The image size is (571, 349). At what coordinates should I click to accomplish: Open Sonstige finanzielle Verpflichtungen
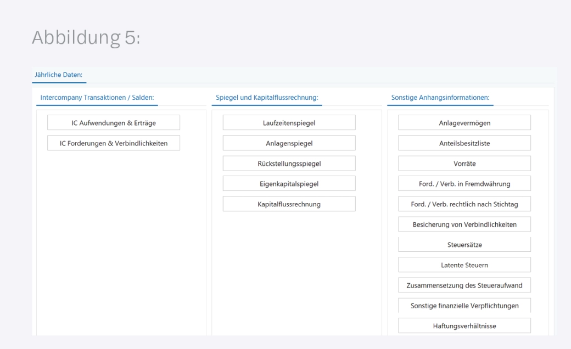pyautogui.click(x=464, y=306)
